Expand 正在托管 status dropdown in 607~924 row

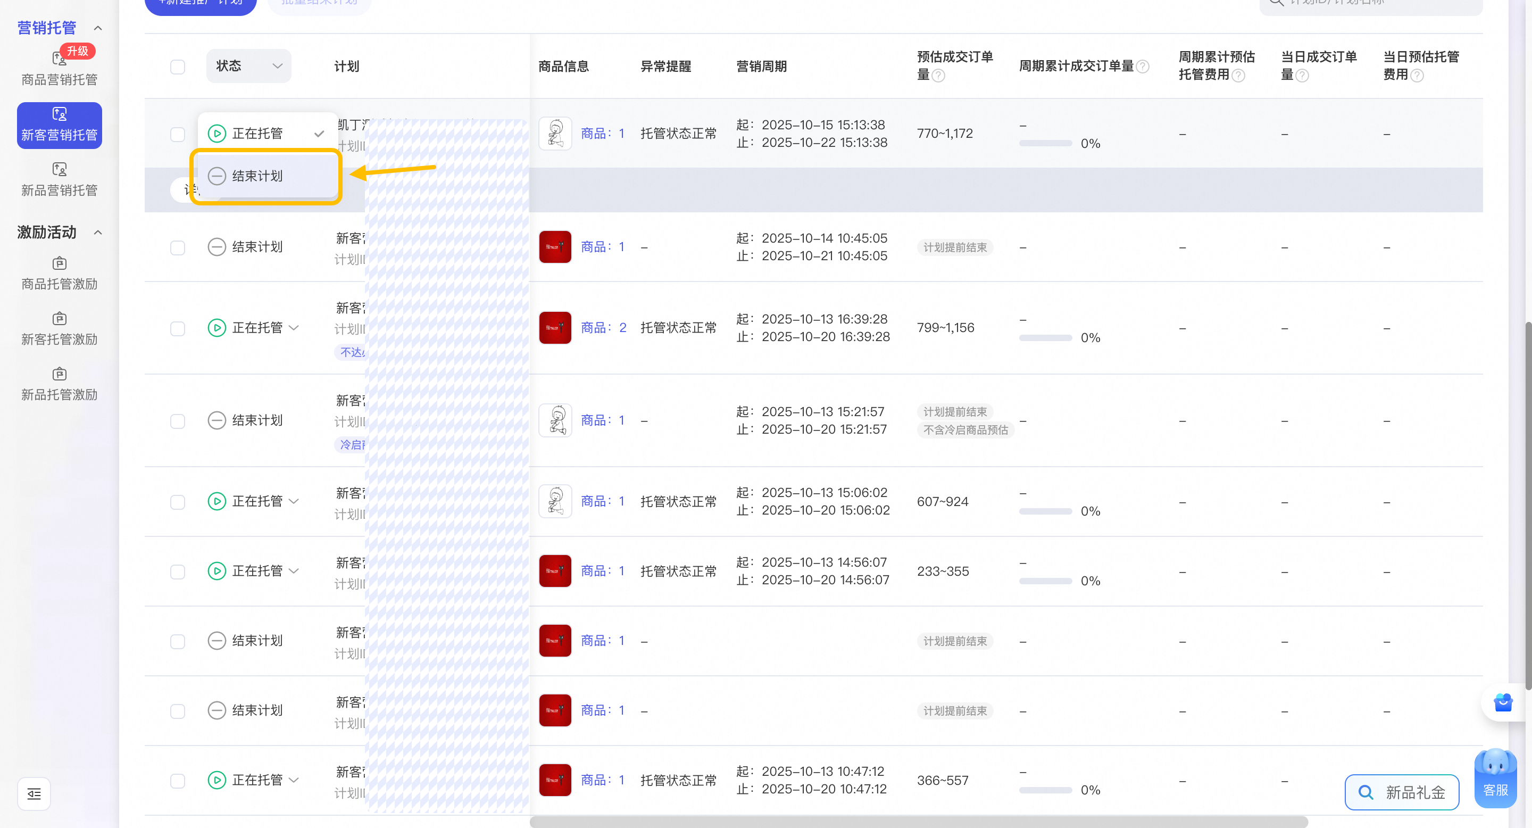tap(294, 501)
